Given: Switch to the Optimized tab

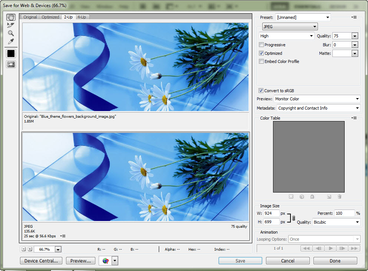Looking at the screenshot, I should click(x=50, y=17).
